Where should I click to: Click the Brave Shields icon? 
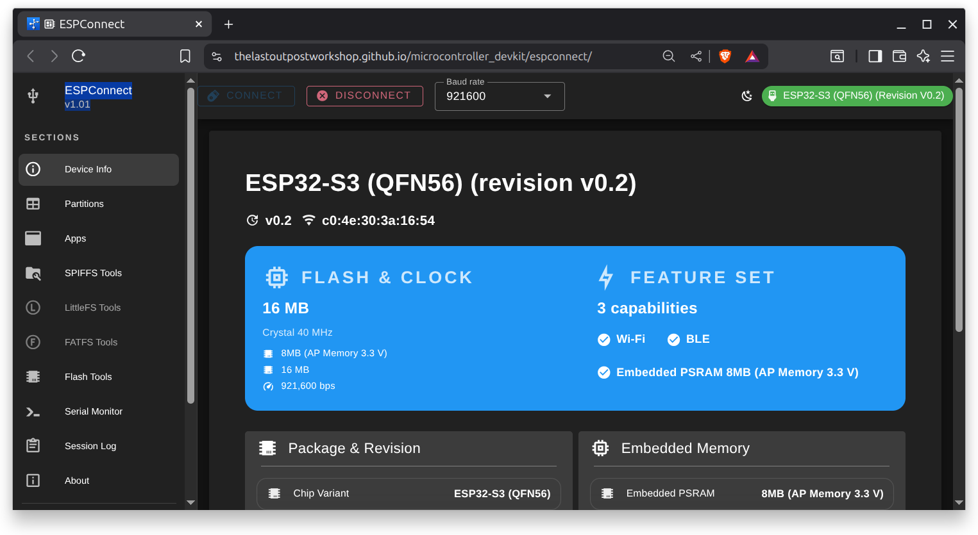pos(725,56)
